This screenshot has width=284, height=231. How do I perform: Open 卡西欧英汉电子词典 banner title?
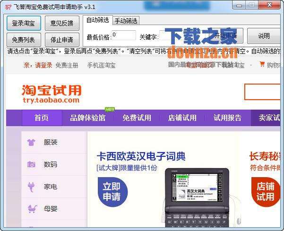[x=141, y=156]
